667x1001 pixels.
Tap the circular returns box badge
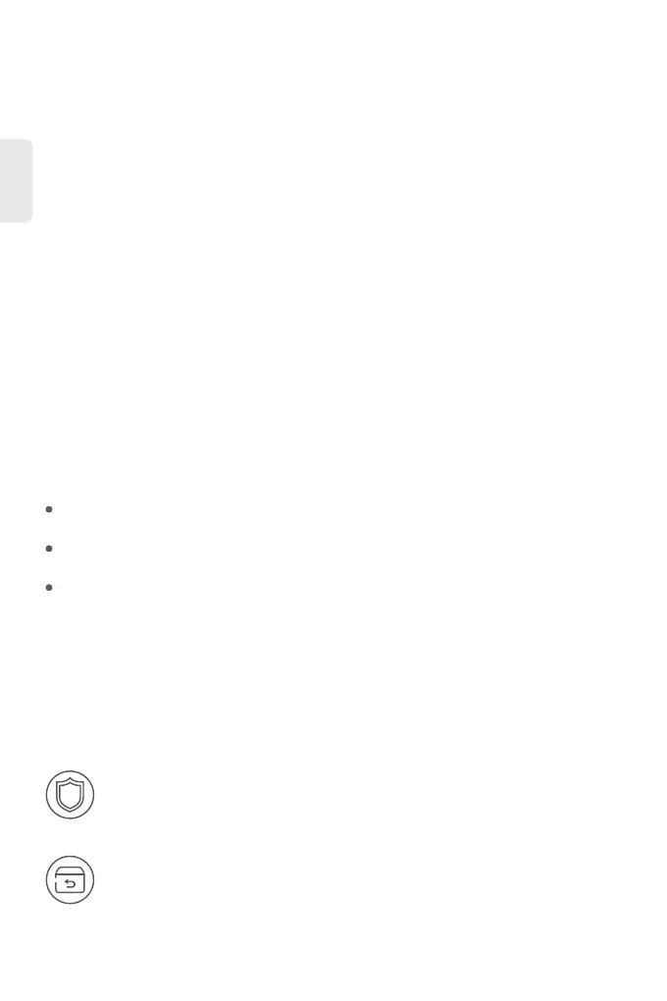click(x=71, y=879)
